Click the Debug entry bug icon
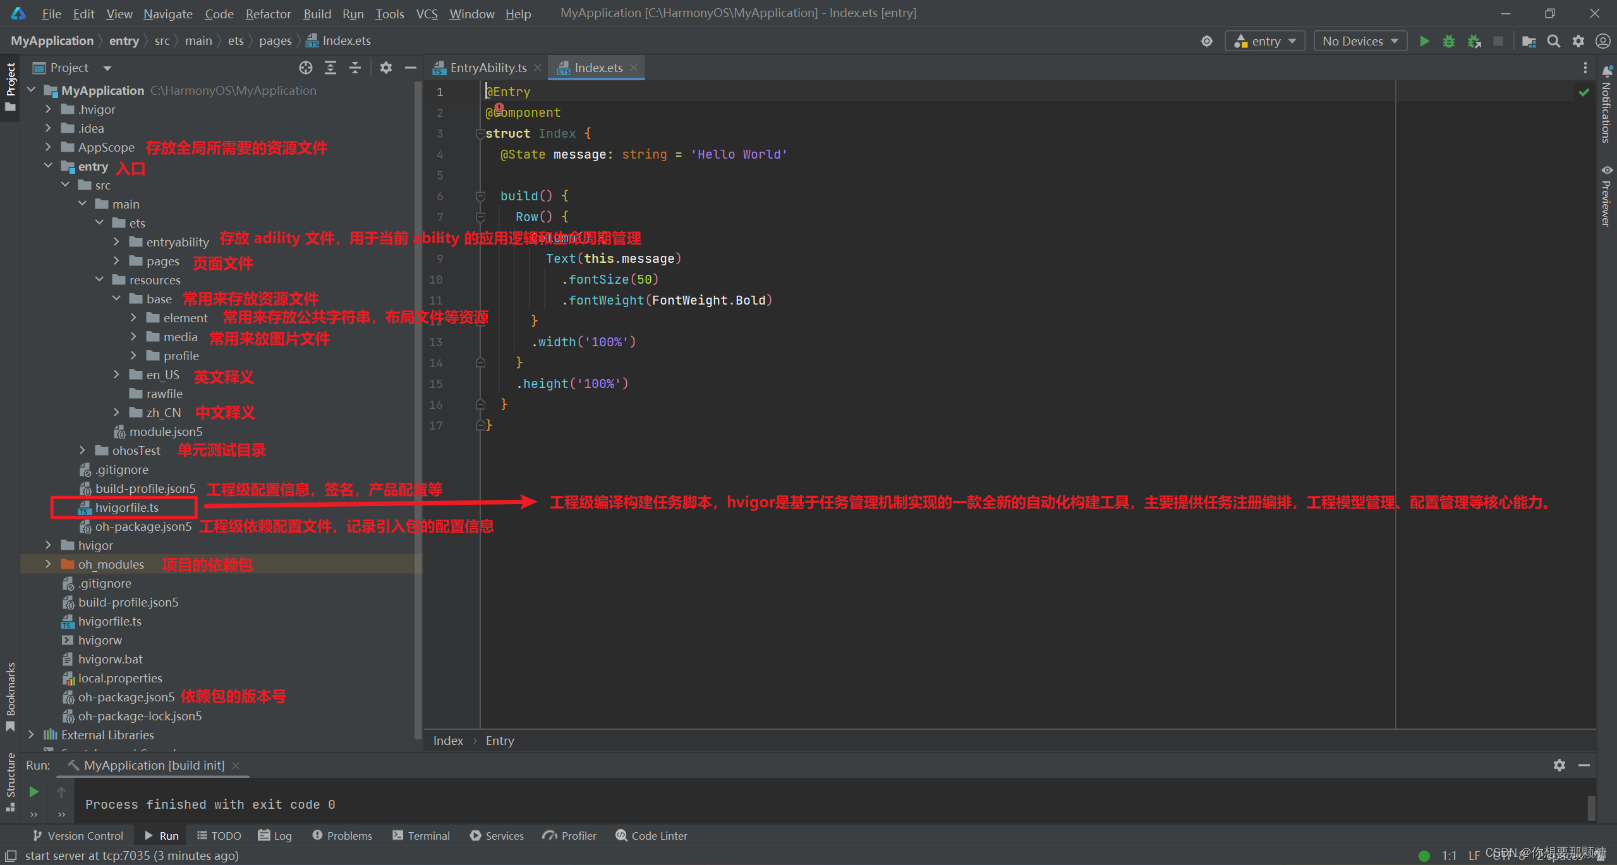The image size is (1617, 865). [x=1448, y=41]
